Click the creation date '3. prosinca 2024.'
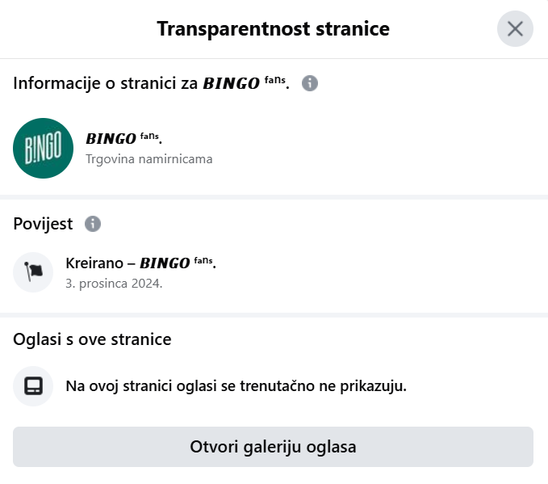The image size is (548, 484). click(x=114, y=284)
